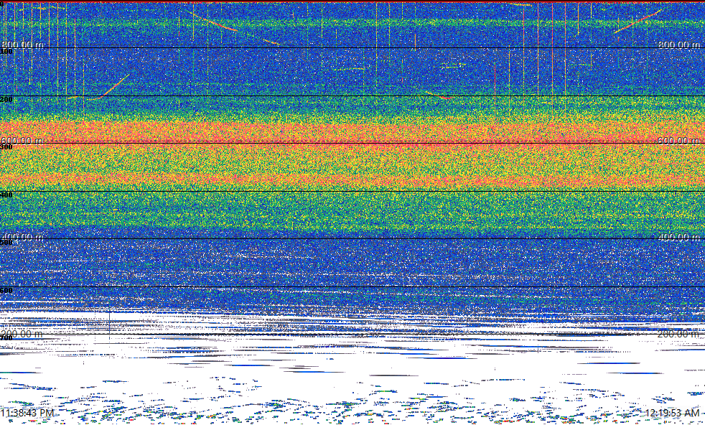Viewport: 705px width, 425px height.
Task: Select the right-side 800.00 m range label
Action: pyautogui.click(x=679, y=45)
